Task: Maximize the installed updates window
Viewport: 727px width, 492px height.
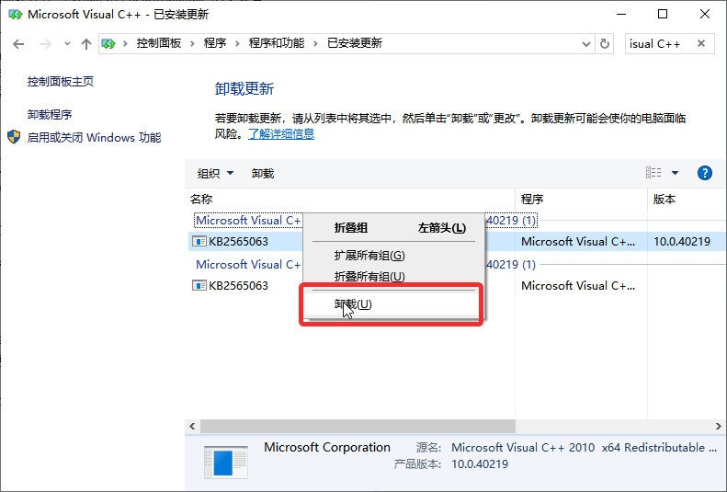Action: click(663, 14)
